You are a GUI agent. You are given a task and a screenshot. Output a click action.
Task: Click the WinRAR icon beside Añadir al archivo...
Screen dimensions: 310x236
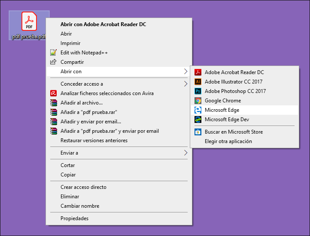(53, 103)
